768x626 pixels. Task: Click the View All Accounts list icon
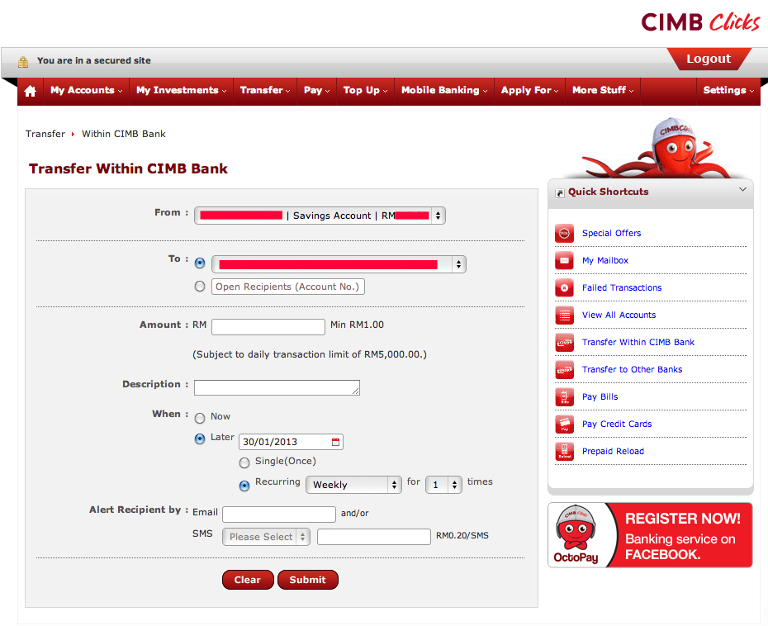pos(564,315)
